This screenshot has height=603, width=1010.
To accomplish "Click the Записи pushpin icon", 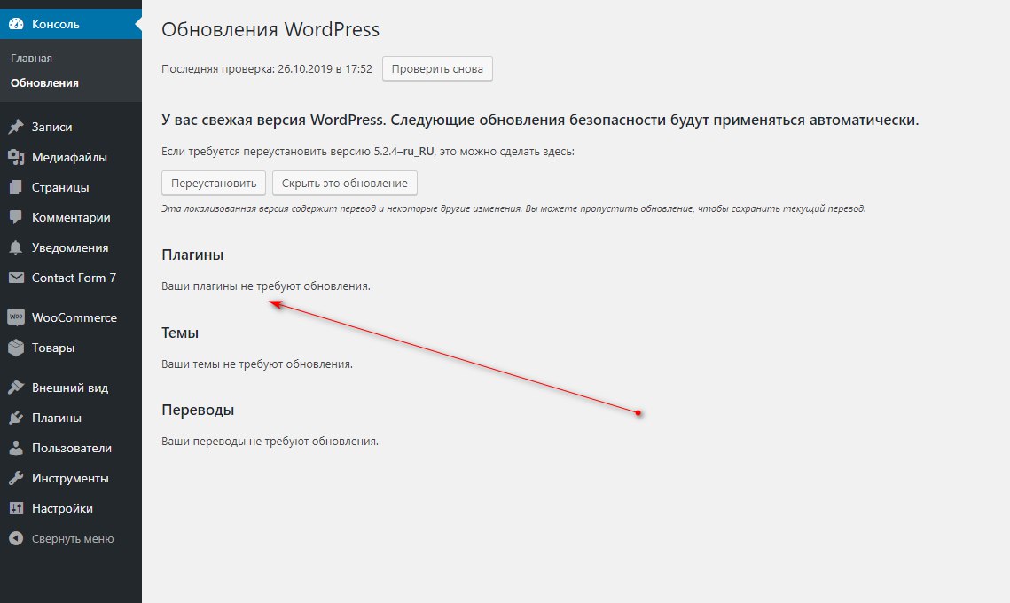I will pyautogui.click(x=16, y=127).
